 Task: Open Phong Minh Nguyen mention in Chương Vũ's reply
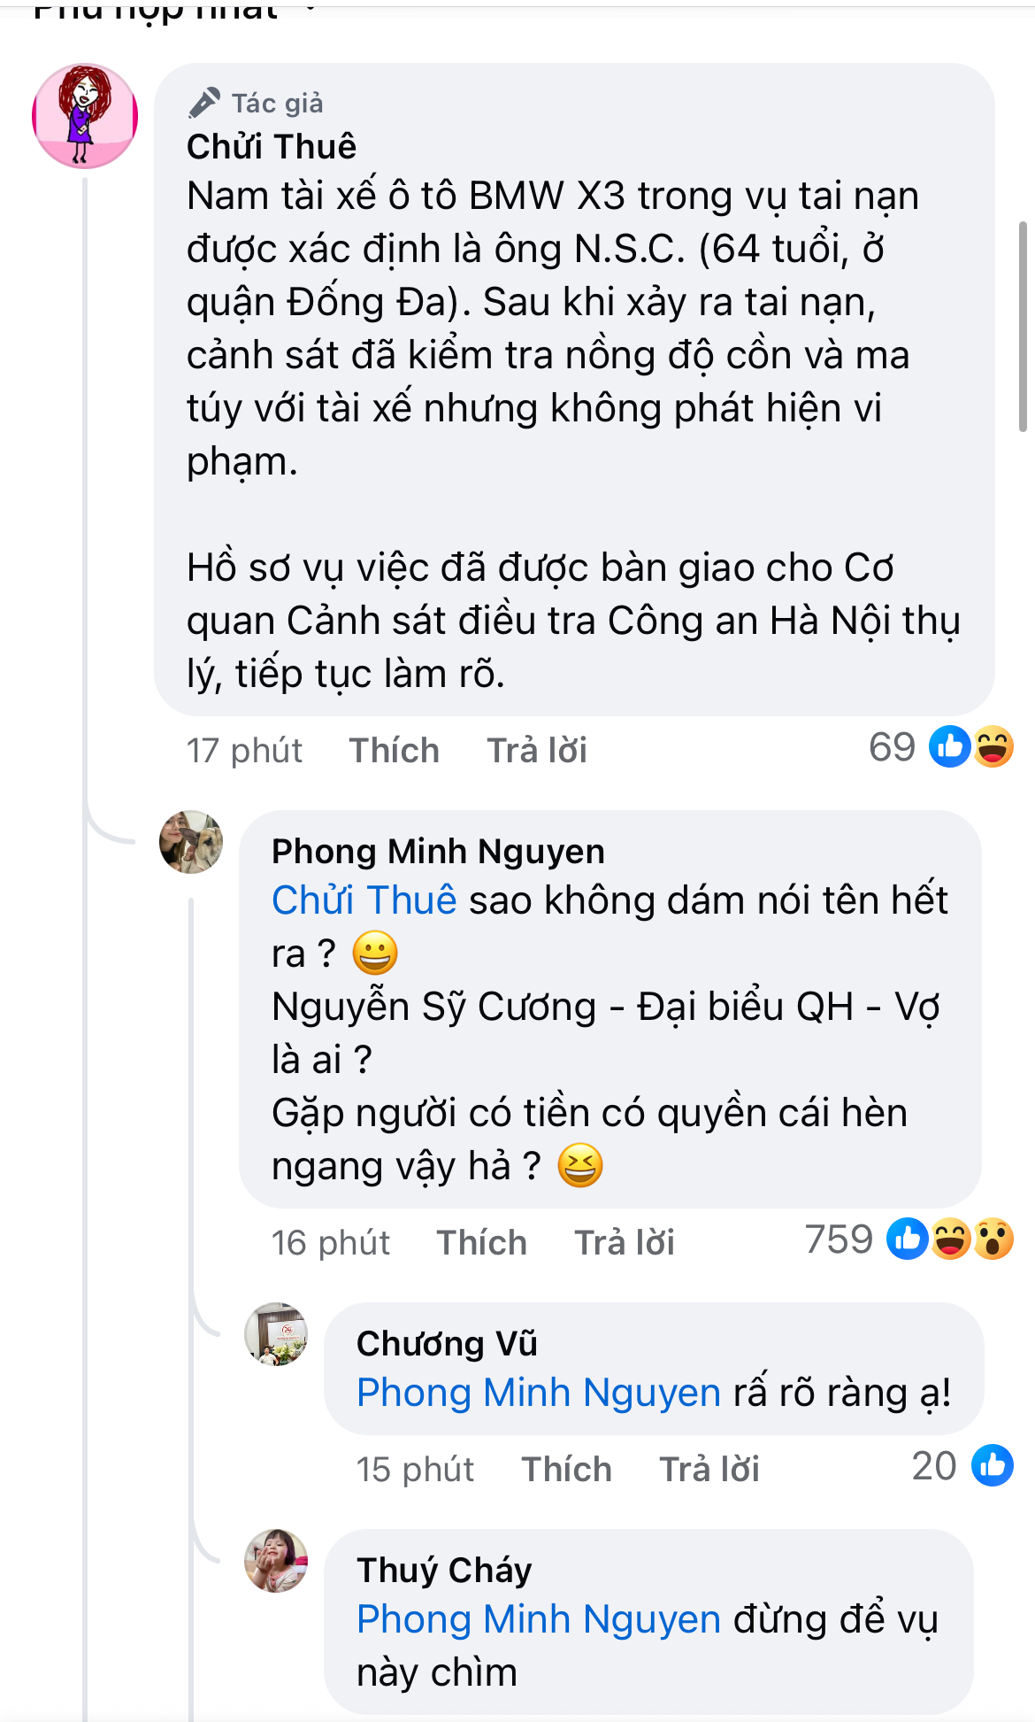click(539, 1393)
